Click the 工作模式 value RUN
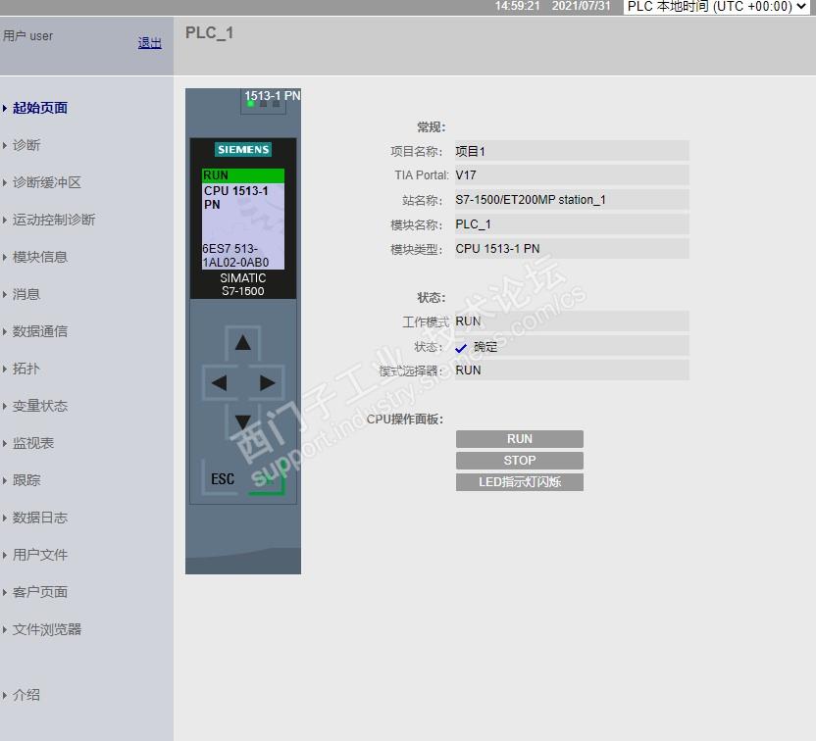This screenshot has height=741, width=816. click(572, 321)
